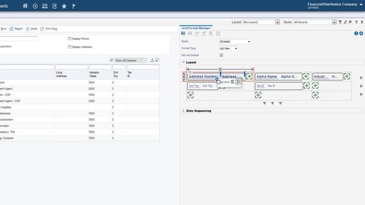Open the Tools menu
This screenshot has height=205, width=365.
[31, 28]
